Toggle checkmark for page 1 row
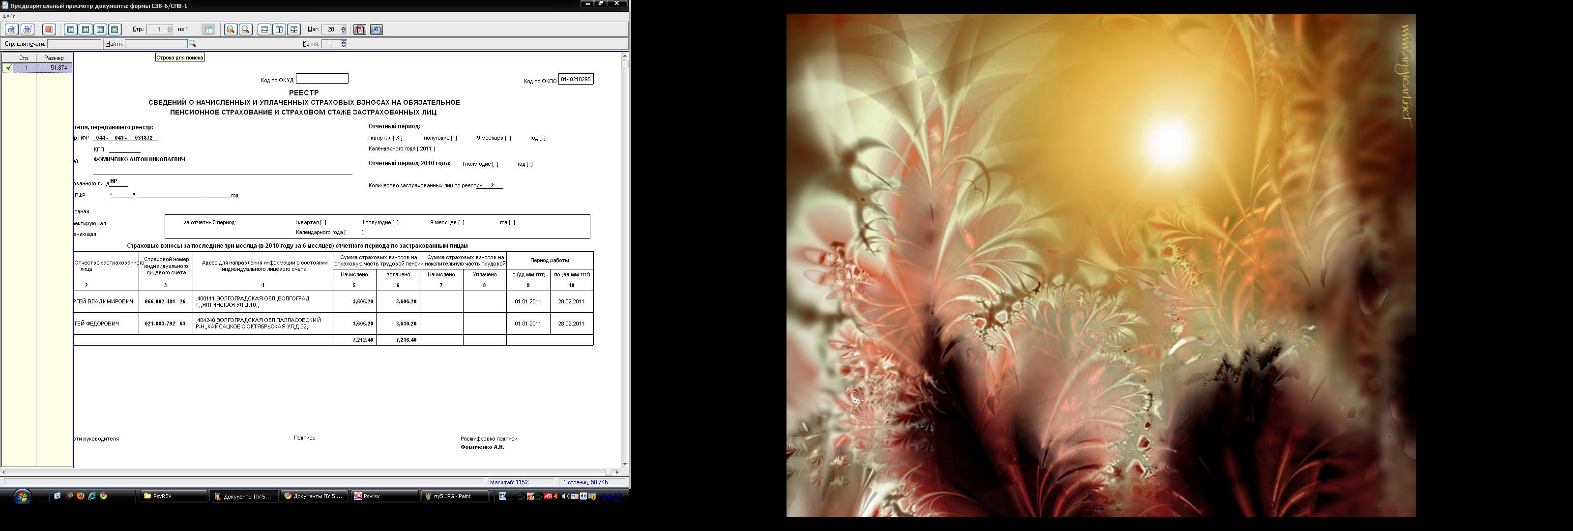The height and width of the screenshot is (531, 1573). (x=8, y=68)
